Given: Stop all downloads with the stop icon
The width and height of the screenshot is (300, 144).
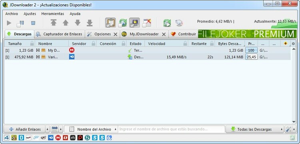Looking at the screenshot, I should 33,23.
